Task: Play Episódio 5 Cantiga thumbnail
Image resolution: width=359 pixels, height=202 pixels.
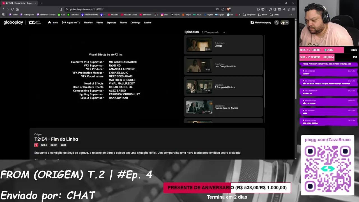Action: (199, 45)
